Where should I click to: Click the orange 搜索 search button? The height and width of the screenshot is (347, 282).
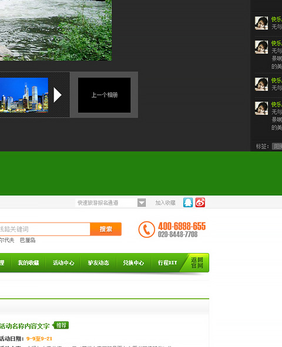[106, 229]
